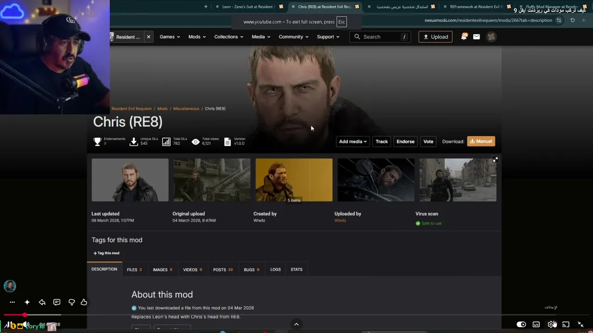Close the Resident Evil game pill
This screenshot has width=593, height=333.
(x=148, y=37)
